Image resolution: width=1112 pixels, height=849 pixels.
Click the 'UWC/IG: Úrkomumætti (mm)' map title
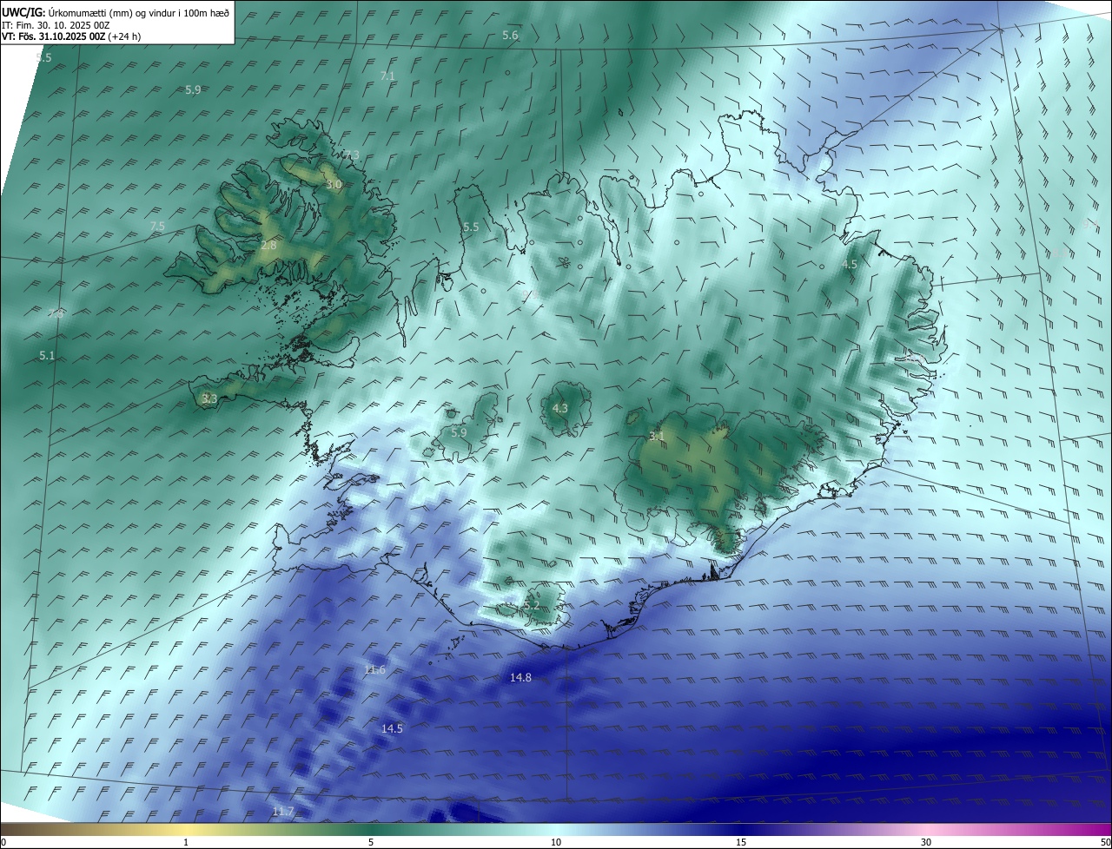click(116, 12)
